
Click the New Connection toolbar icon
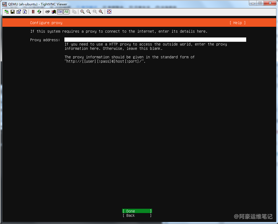(6, 12)
